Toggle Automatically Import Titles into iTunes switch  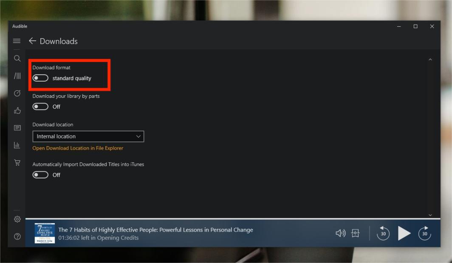point(40,175)
